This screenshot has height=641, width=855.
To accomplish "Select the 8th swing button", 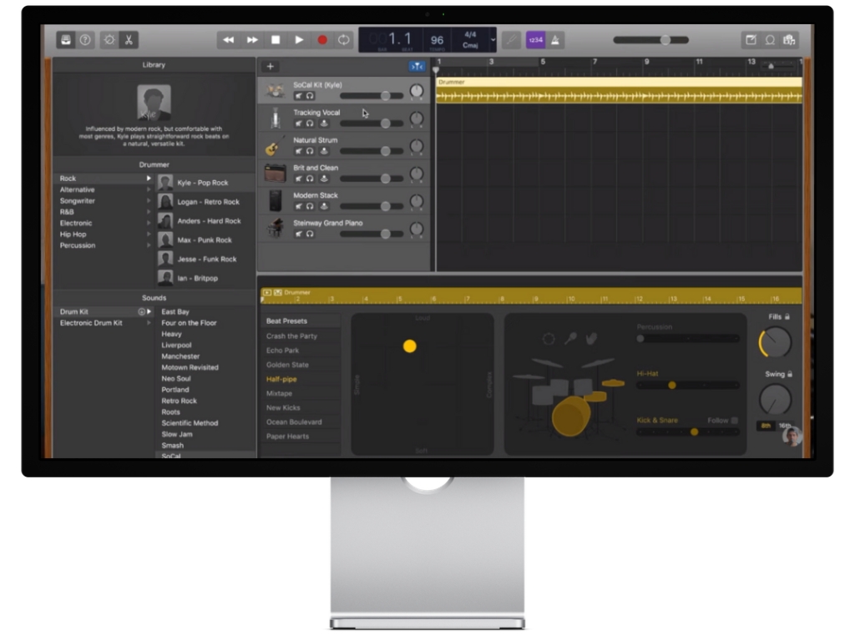I will point(766,426).
